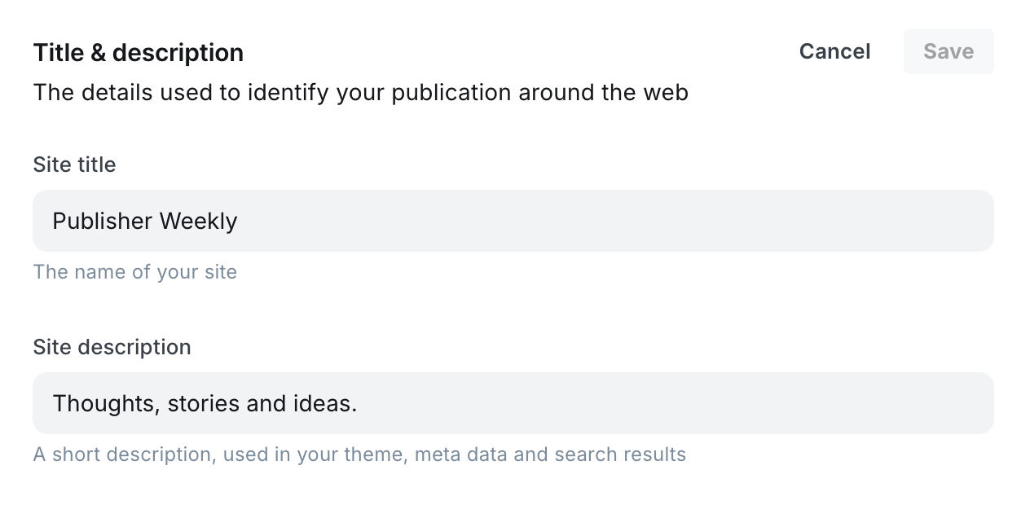Click the "Site description" field label
The width and height of the screenshot is (1030, 505).
[x=112, y=347]
